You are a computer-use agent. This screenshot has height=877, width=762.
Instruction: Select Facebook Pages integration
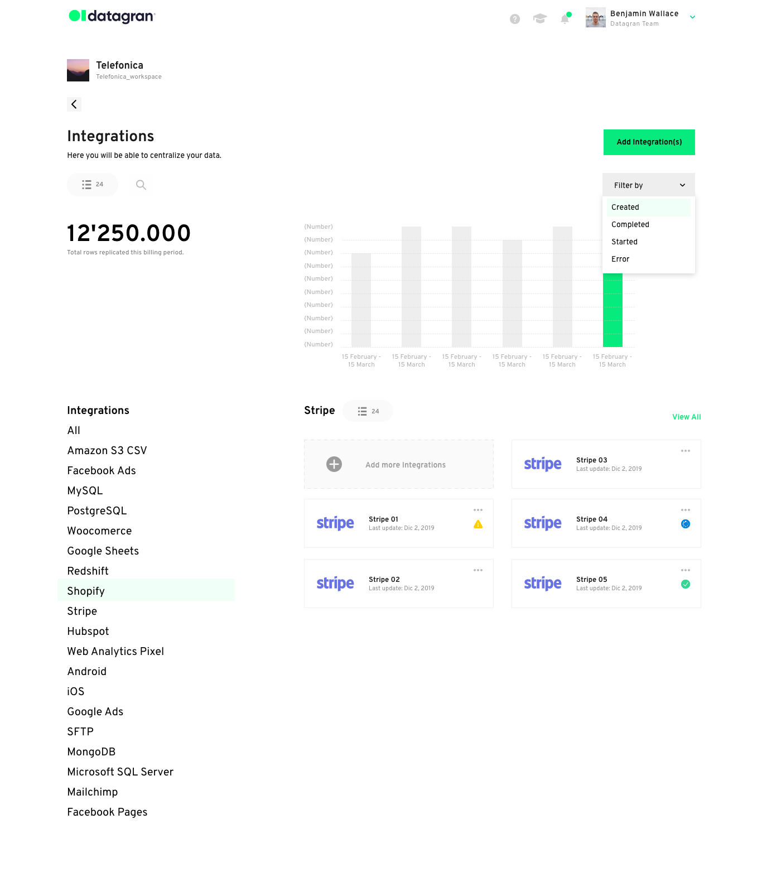coord(107,812)
